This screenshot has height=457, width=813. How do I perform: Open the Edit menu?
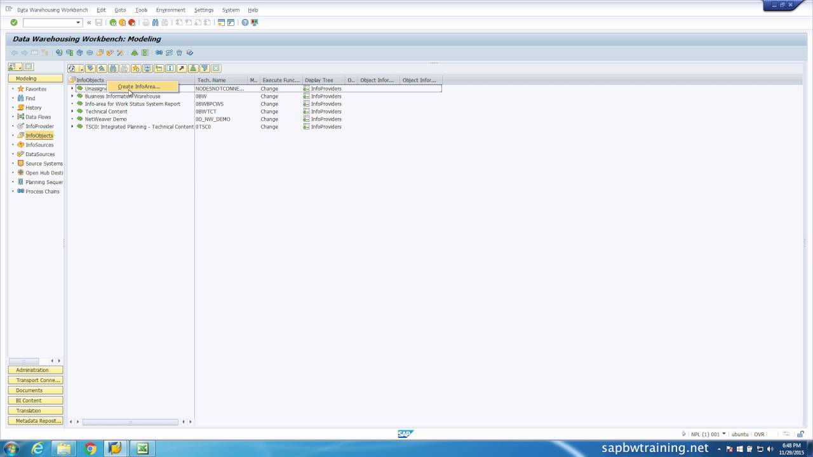[101, 10]
